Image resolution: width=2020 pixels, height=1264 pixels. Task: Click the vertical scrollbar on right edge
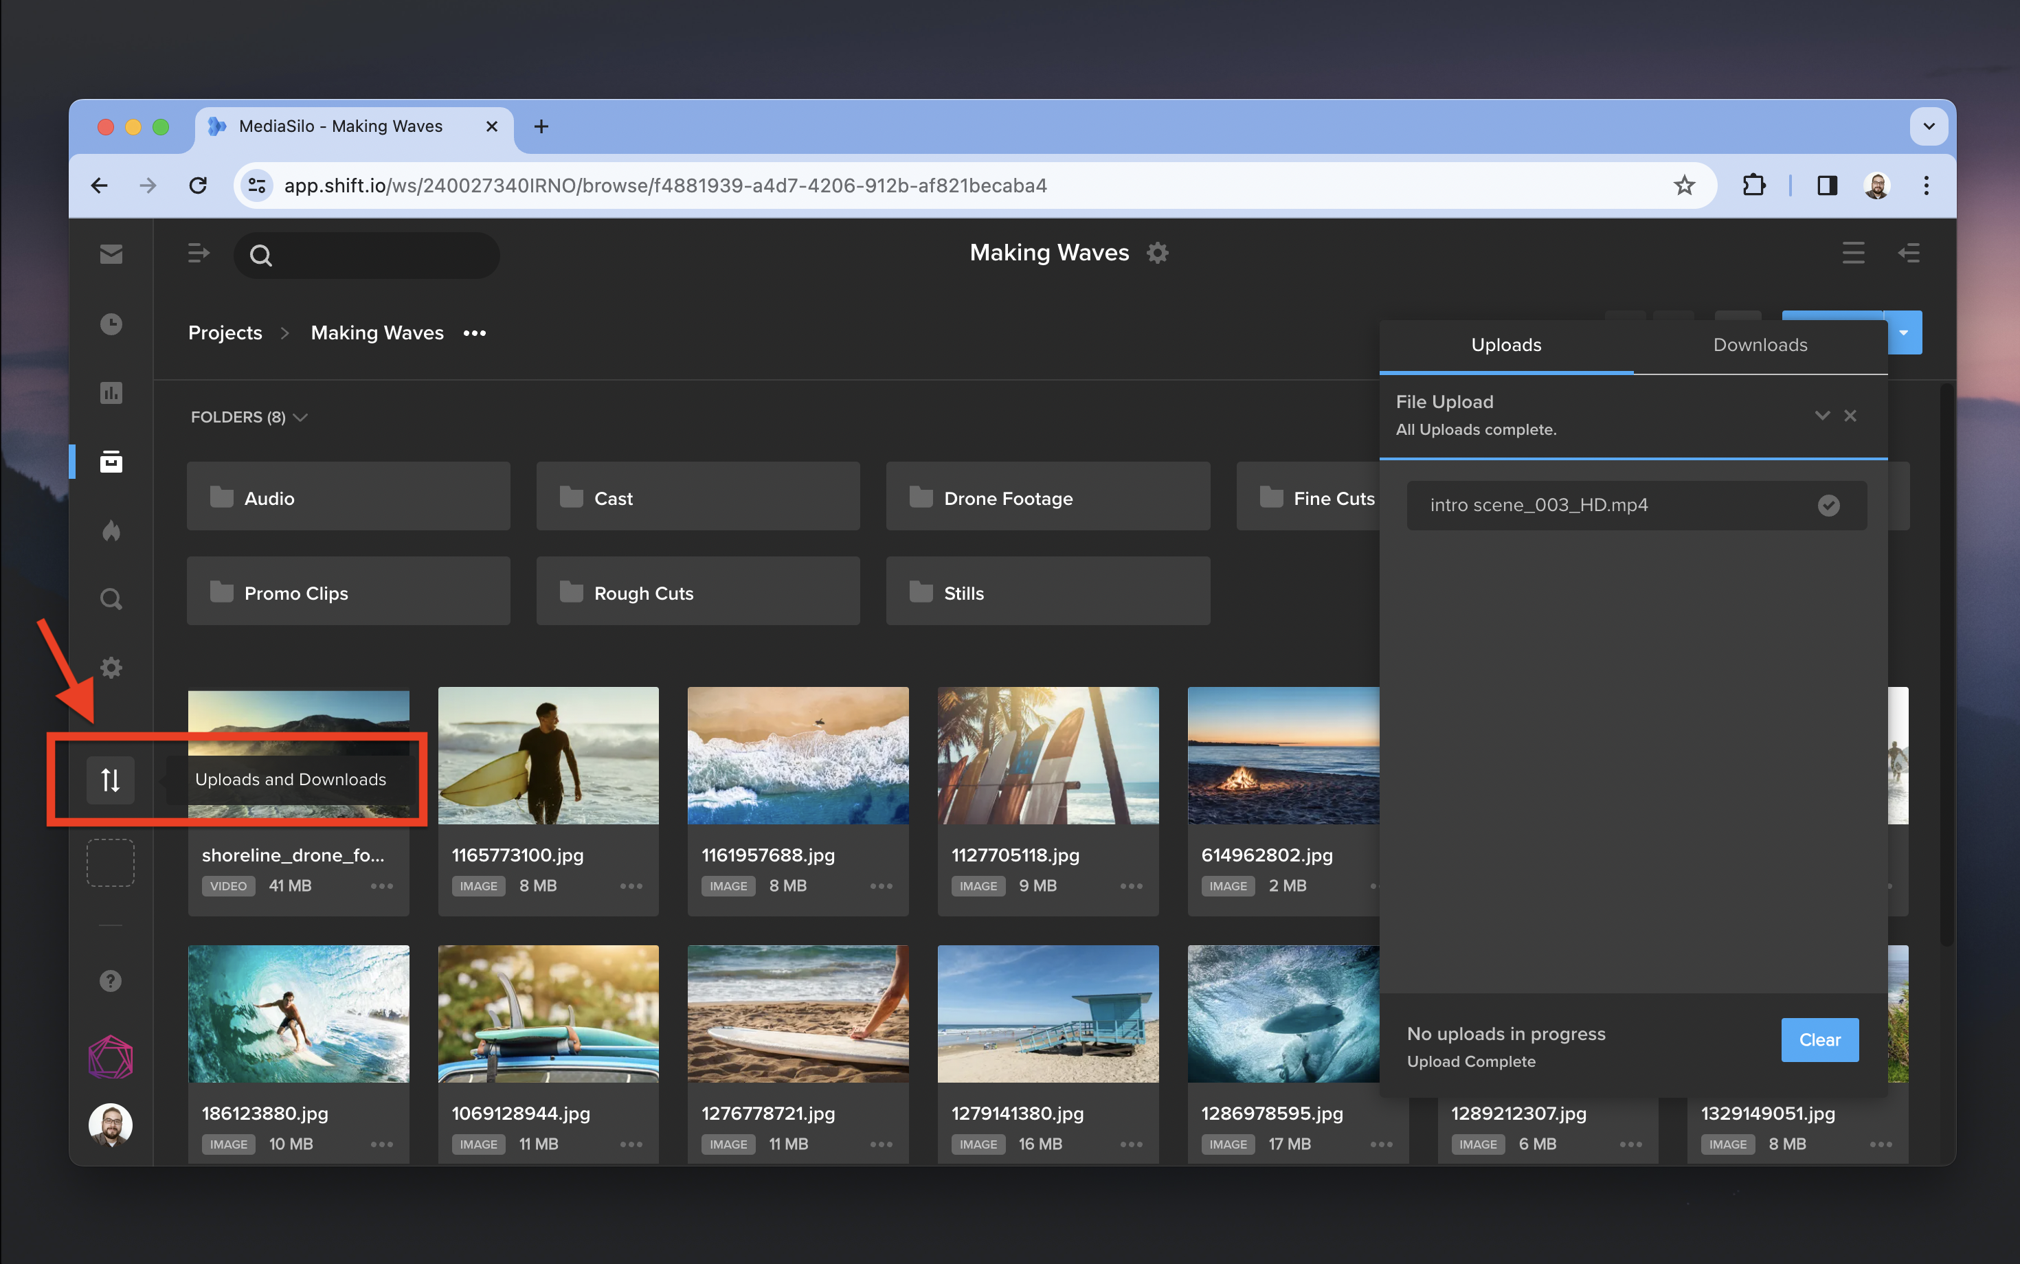pos(1946,664)
